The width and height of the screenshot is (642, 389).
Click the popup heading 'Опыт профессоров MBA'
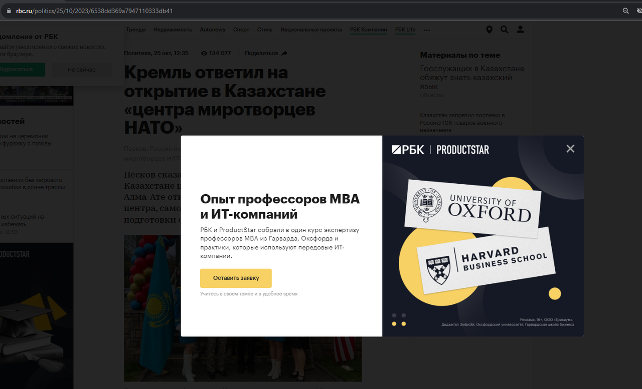280,206
